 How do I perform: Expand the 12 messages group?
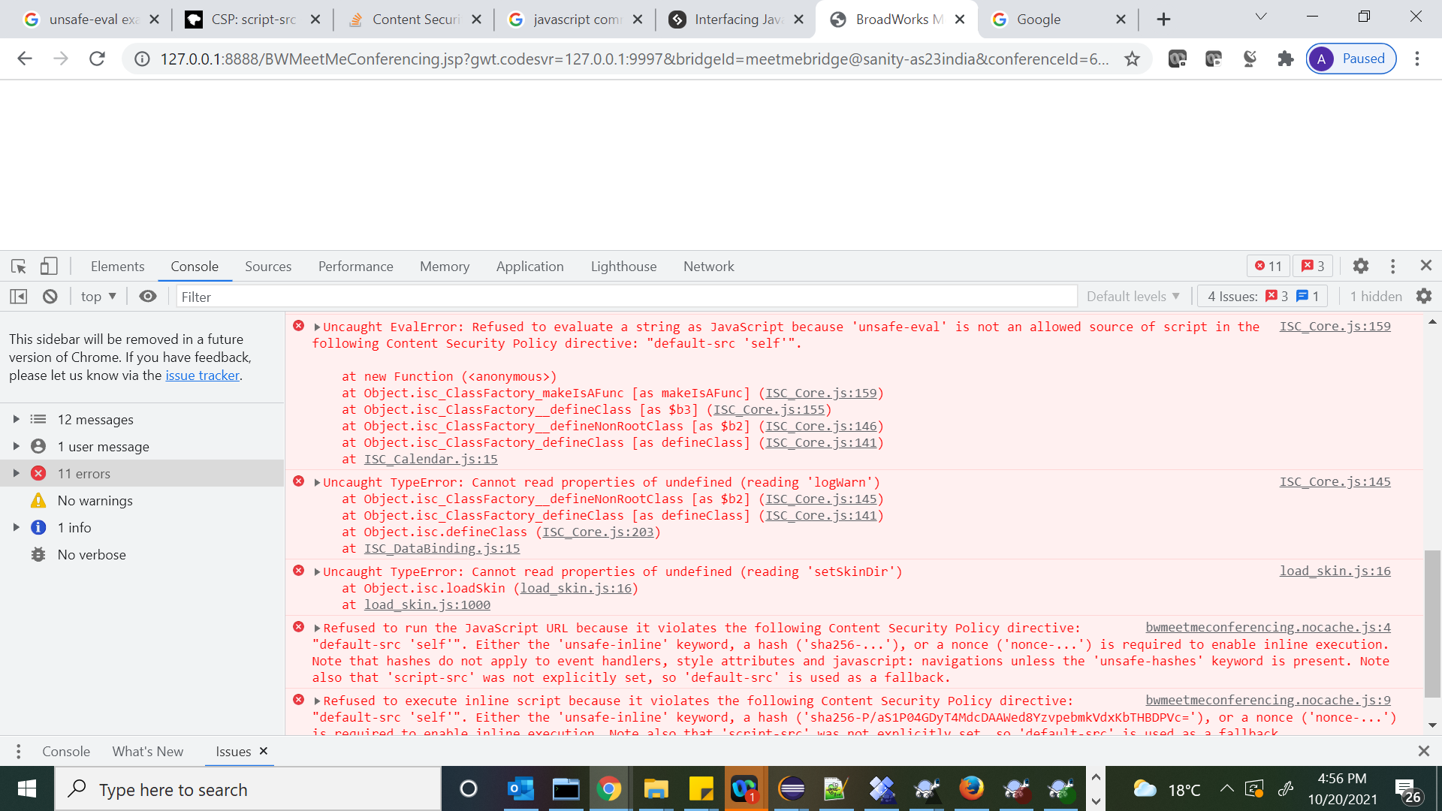point(16,419)
